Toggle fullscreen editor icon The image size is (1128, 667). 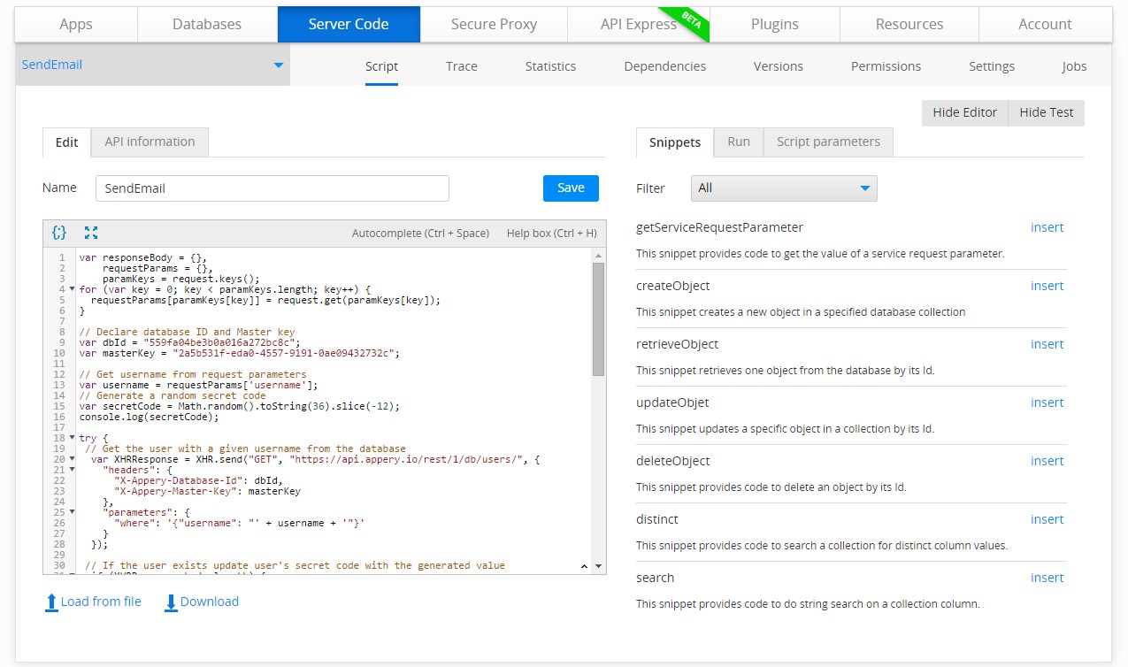click(x=91, y=233)
